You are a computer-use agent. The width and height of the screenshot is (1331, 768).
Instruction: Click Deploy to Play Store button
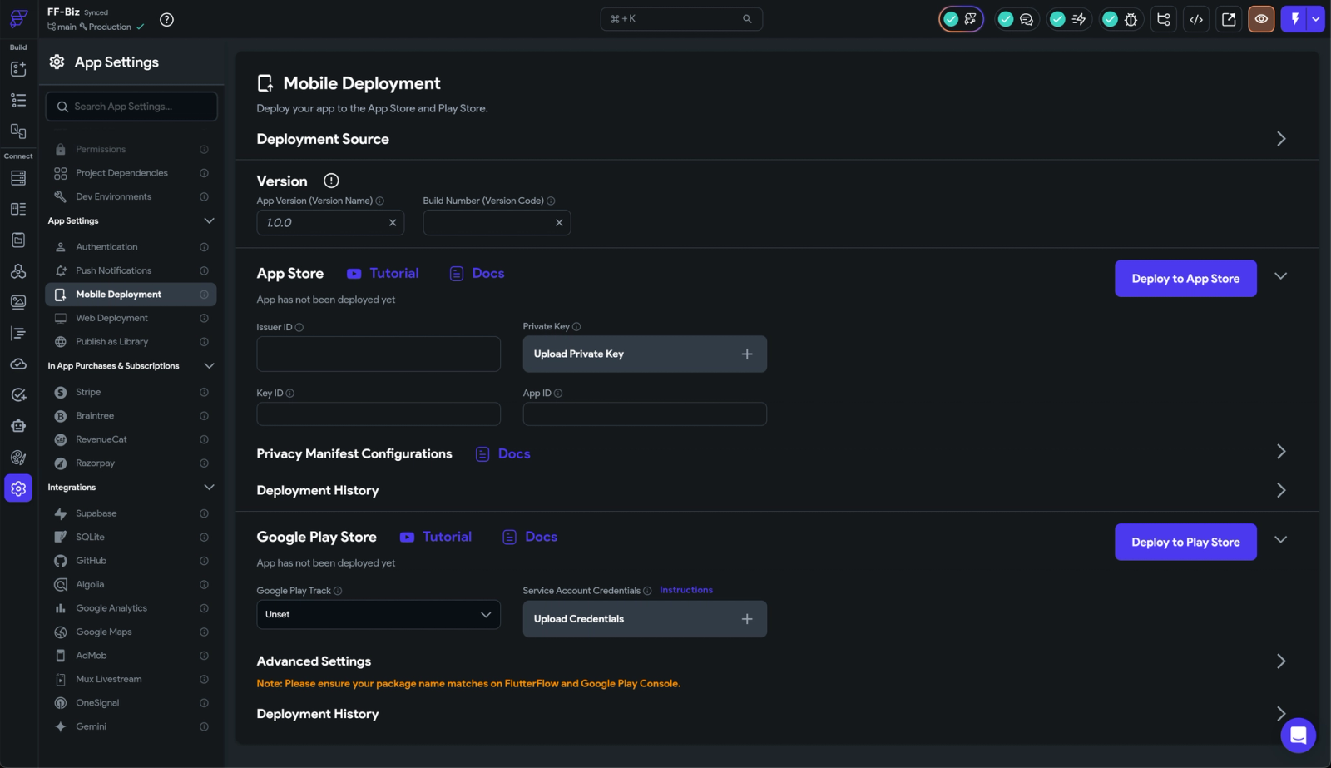[1185, 542]
